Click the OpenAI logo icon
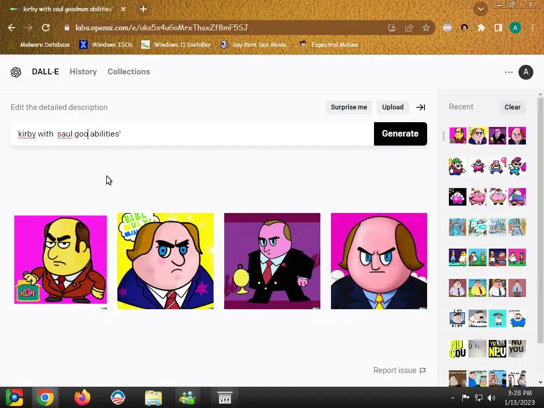 [x=16, y=72]
